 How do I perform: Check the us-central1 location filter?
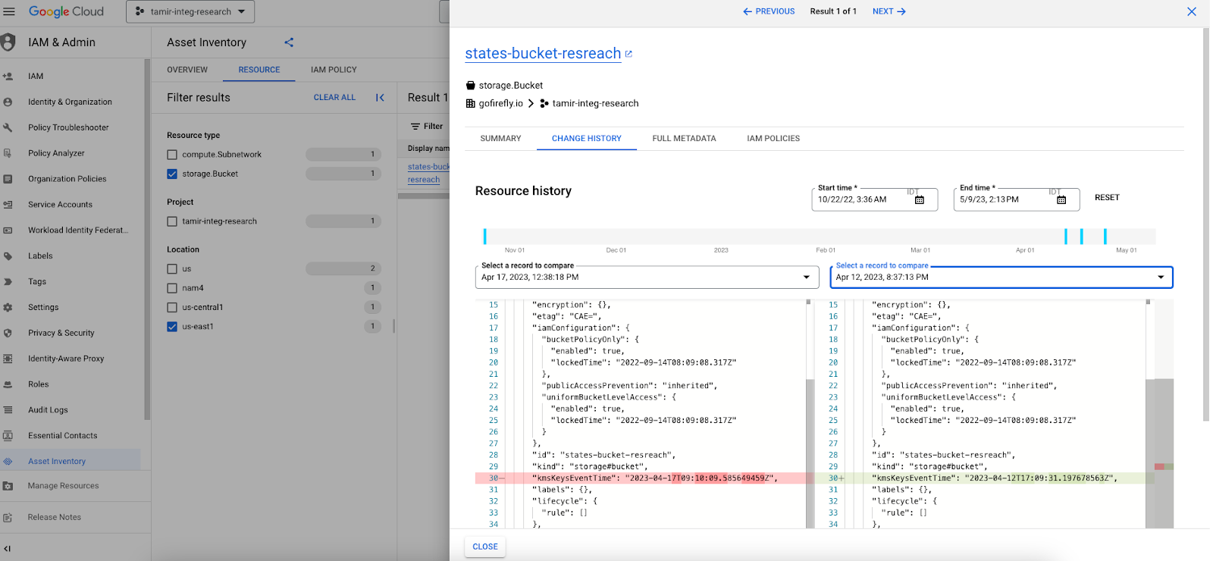click(x=172, y=307)
